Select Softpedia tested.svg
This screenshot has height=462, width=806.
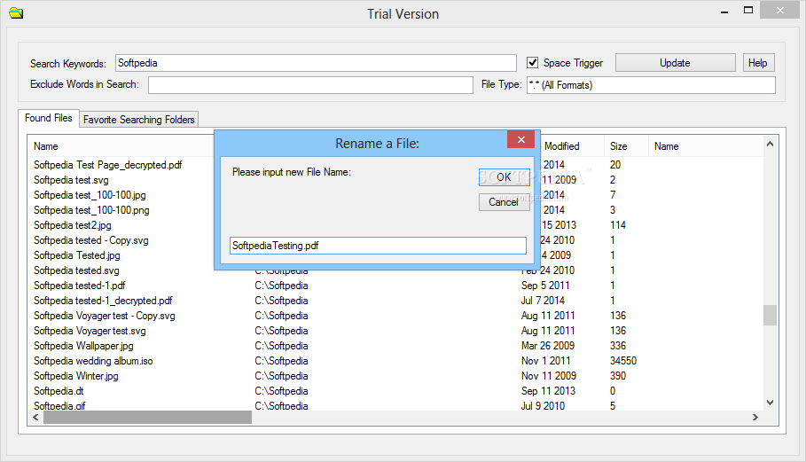point(76,270)
